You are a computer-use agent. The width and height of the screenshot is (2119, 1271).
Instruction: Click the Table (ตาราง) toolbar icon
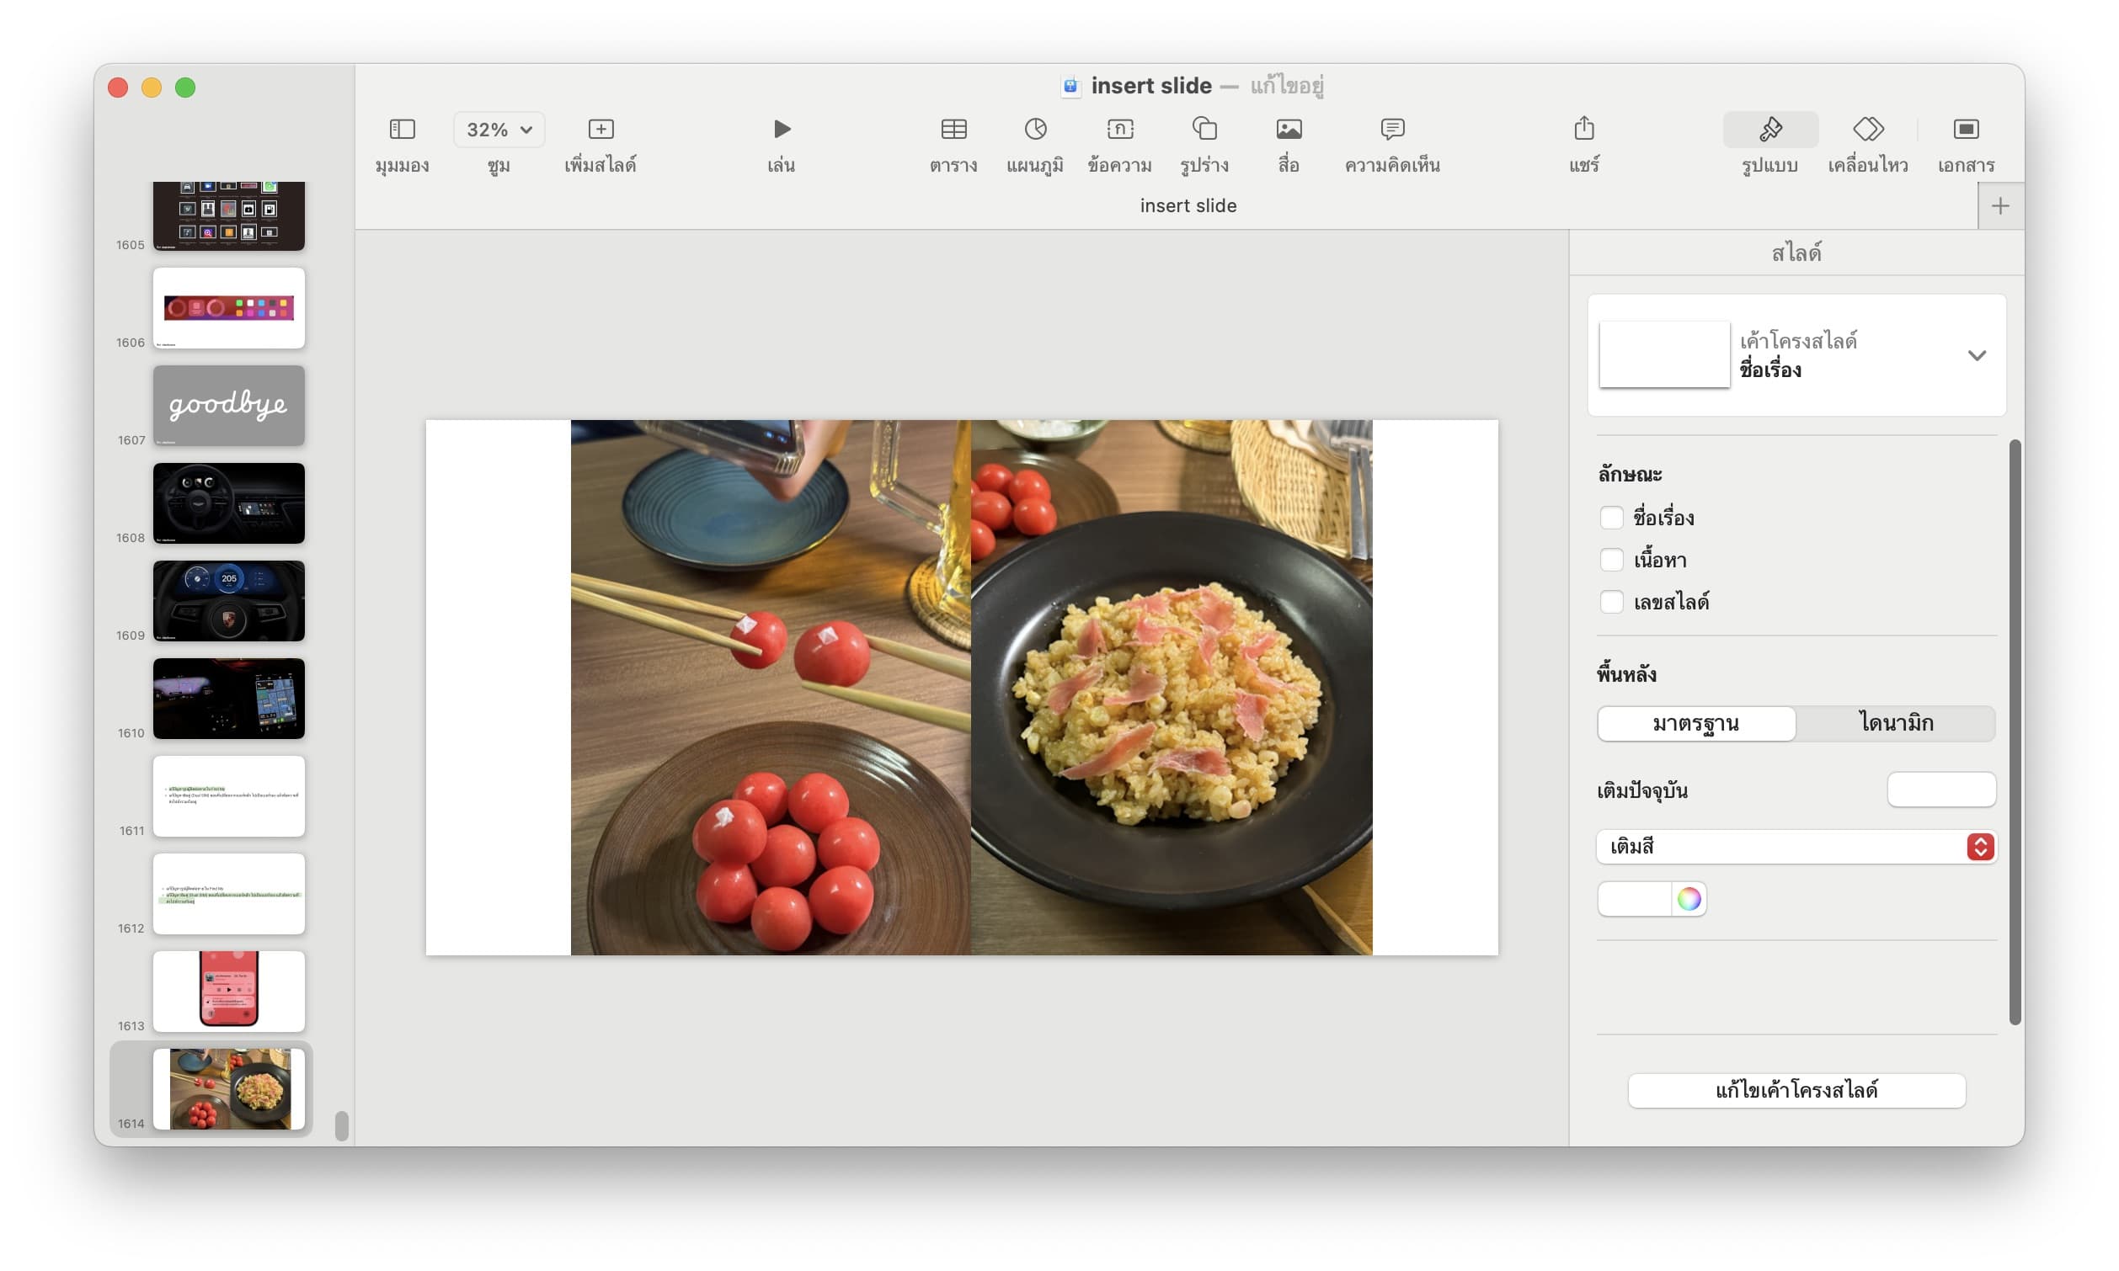pos(953,130)
